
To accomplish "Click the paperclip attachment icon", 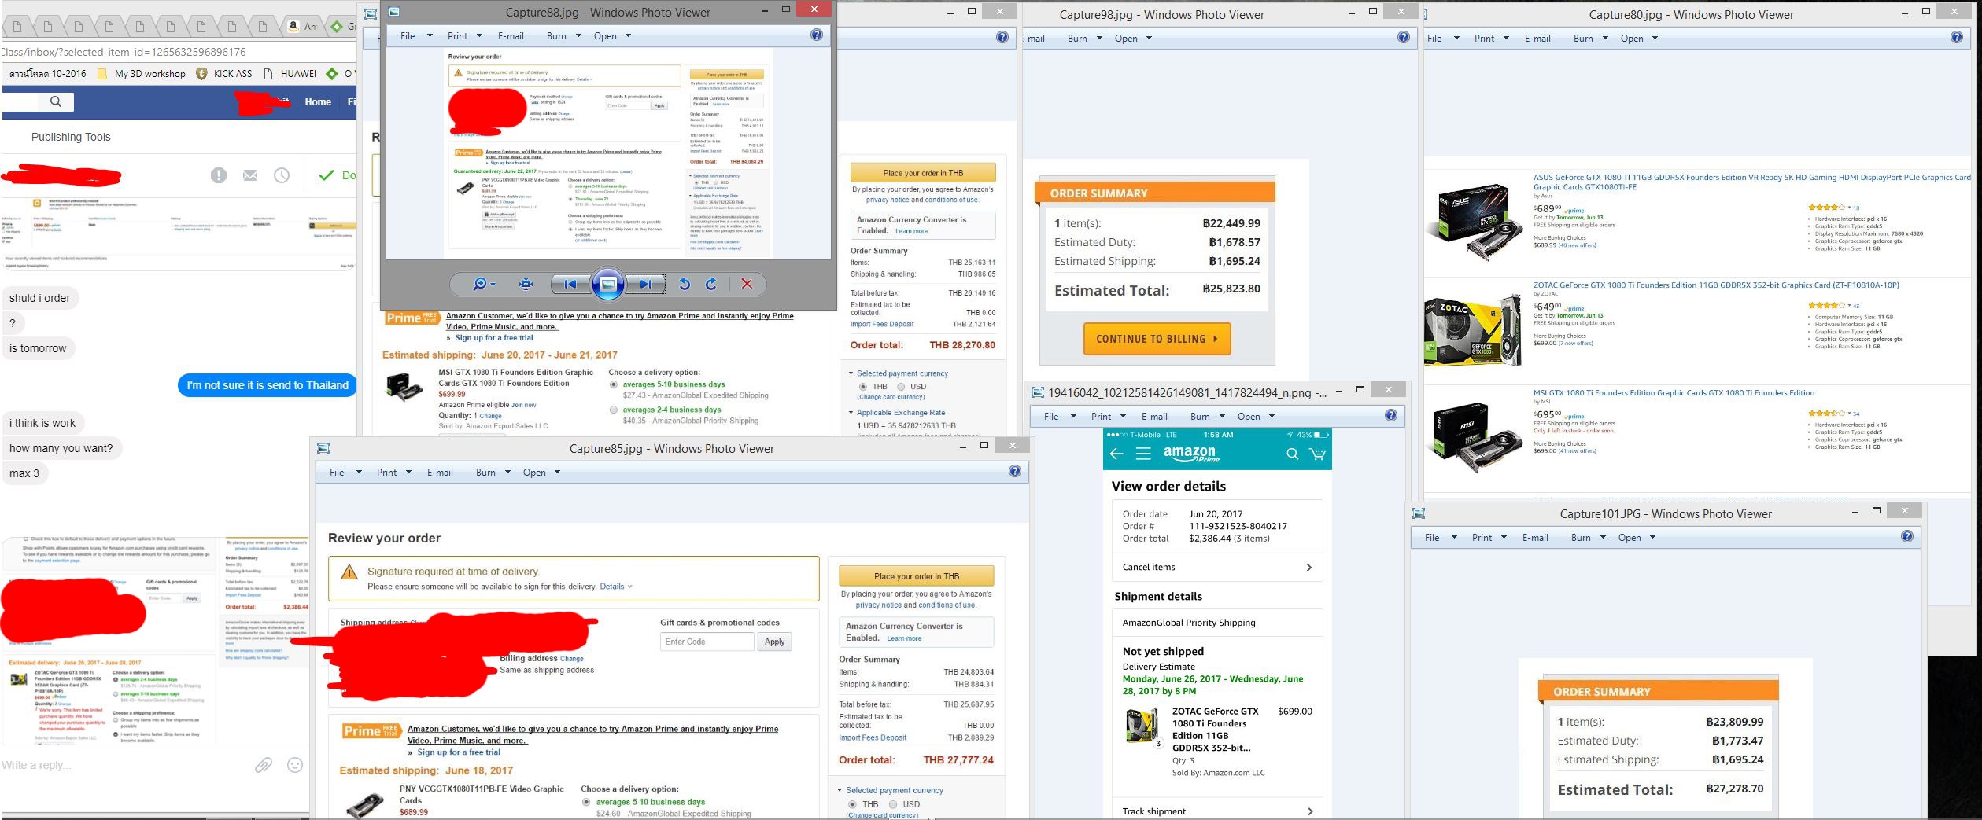I will (x=264, y=764).
